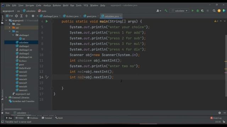Expand External Libraries node
The height and width of the screenshot is (127, 227).
click(6, 97)
